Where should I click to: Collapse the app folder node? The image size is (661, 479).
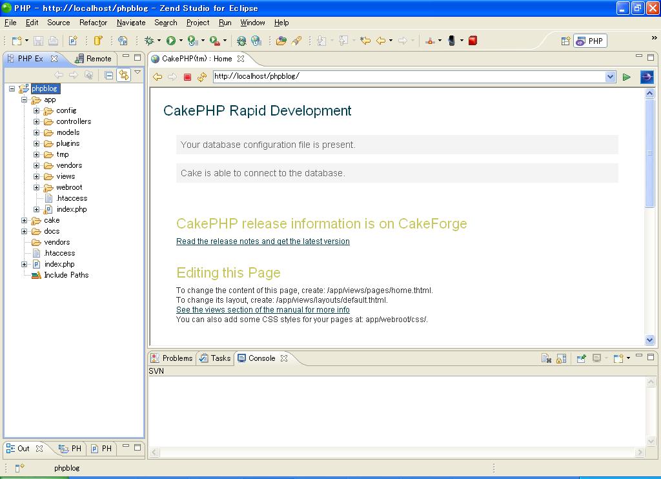[24, 99]
